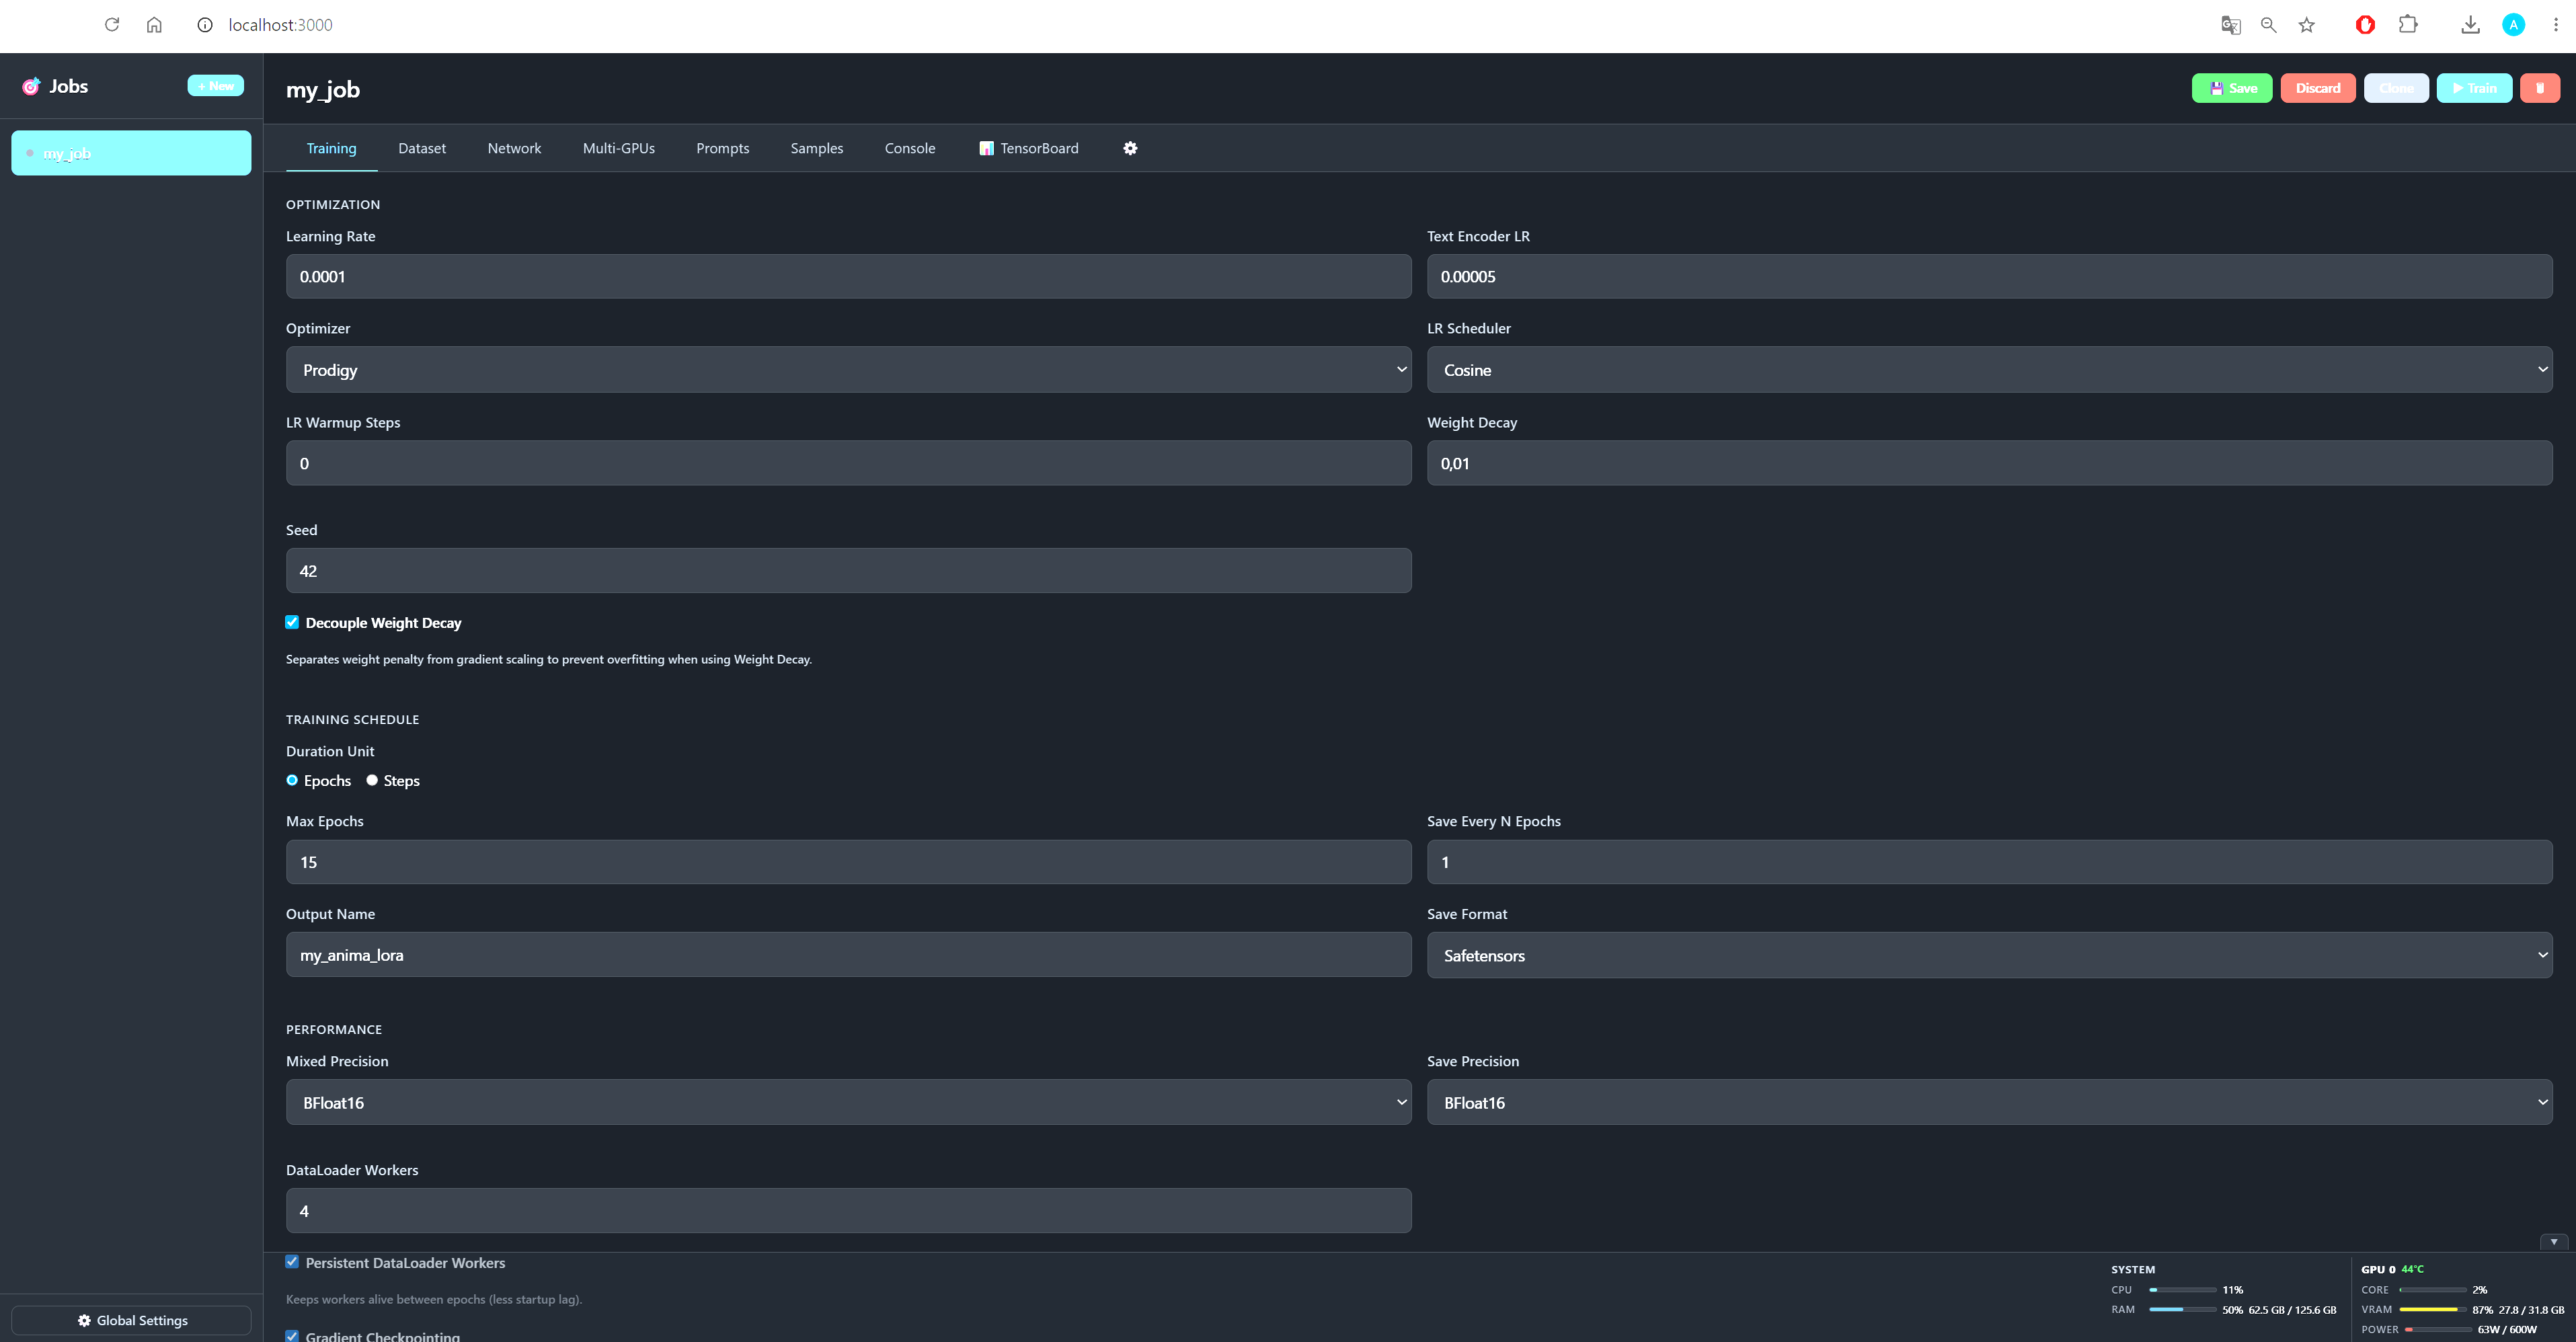
Task: Click the gear icon in Global Settings
Action: click(84, 1320)
